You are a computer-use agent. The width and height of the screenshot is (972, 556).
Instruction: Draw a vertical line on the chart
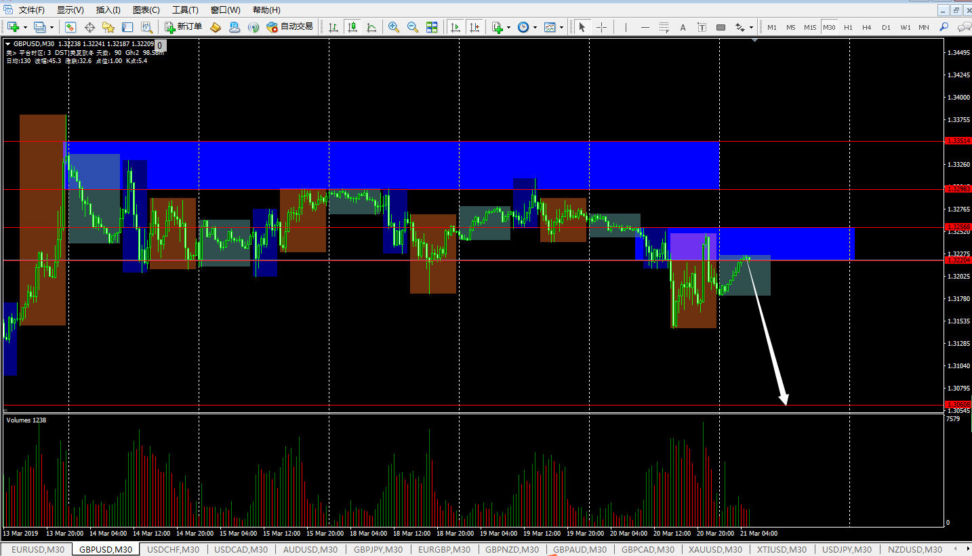(x=626, y=27)
